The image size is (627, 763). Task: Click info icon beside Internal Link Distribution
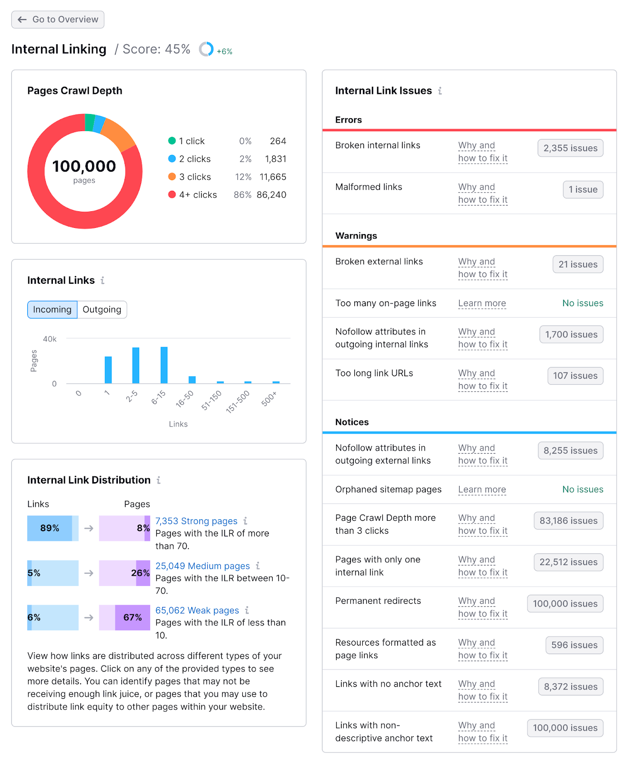159,480
